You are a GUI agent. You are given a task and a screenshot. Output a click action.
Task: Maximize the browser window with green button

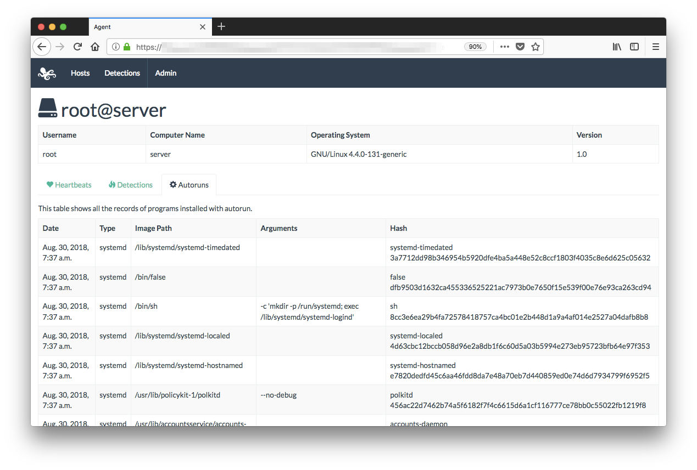63,27
